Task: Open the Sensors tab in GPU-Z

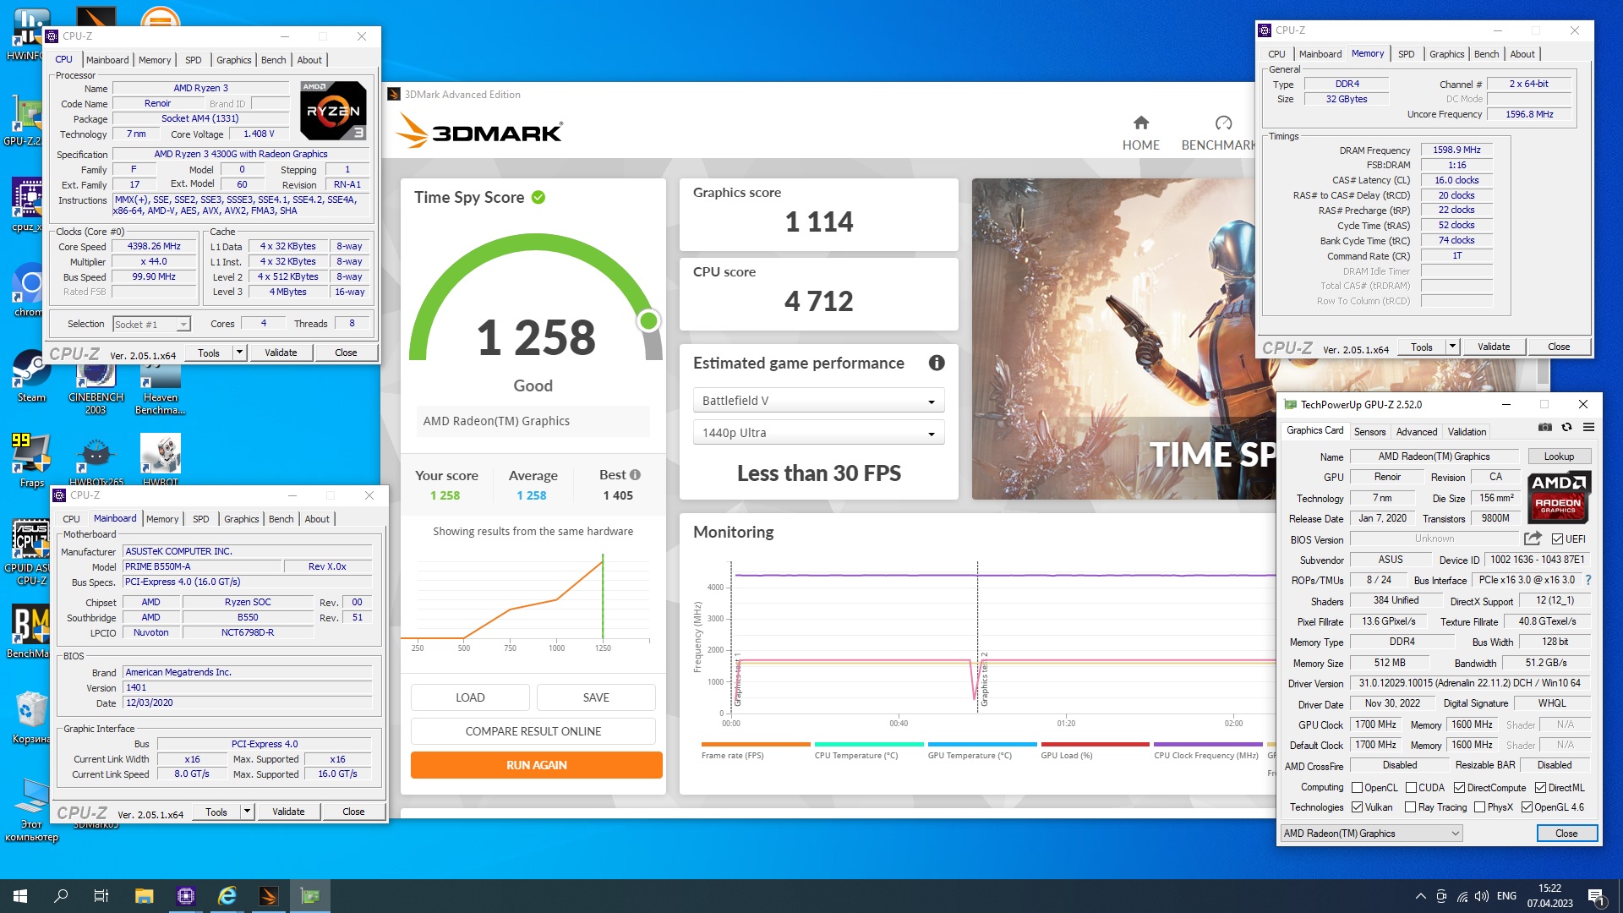Action: (1369, 431)
